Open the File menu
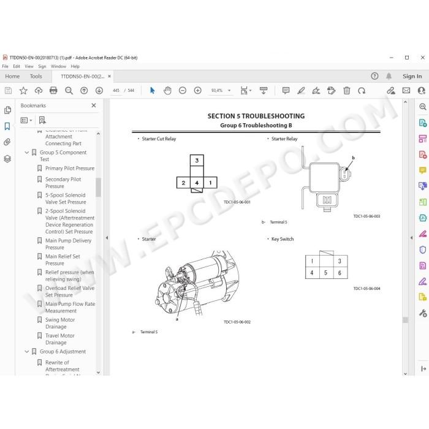 [5, 66]
